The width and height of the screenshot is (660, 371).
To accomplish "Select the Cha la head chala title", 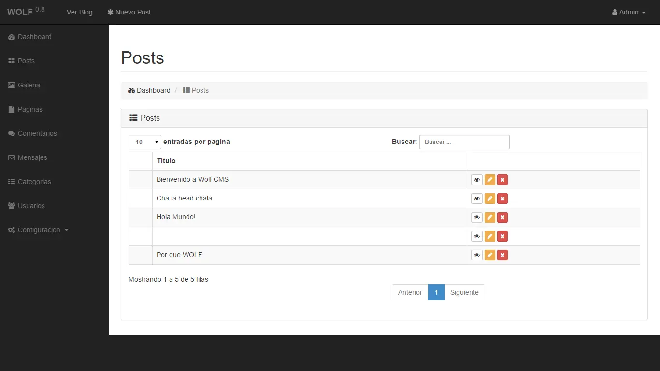I will click(x=184, y=198).
